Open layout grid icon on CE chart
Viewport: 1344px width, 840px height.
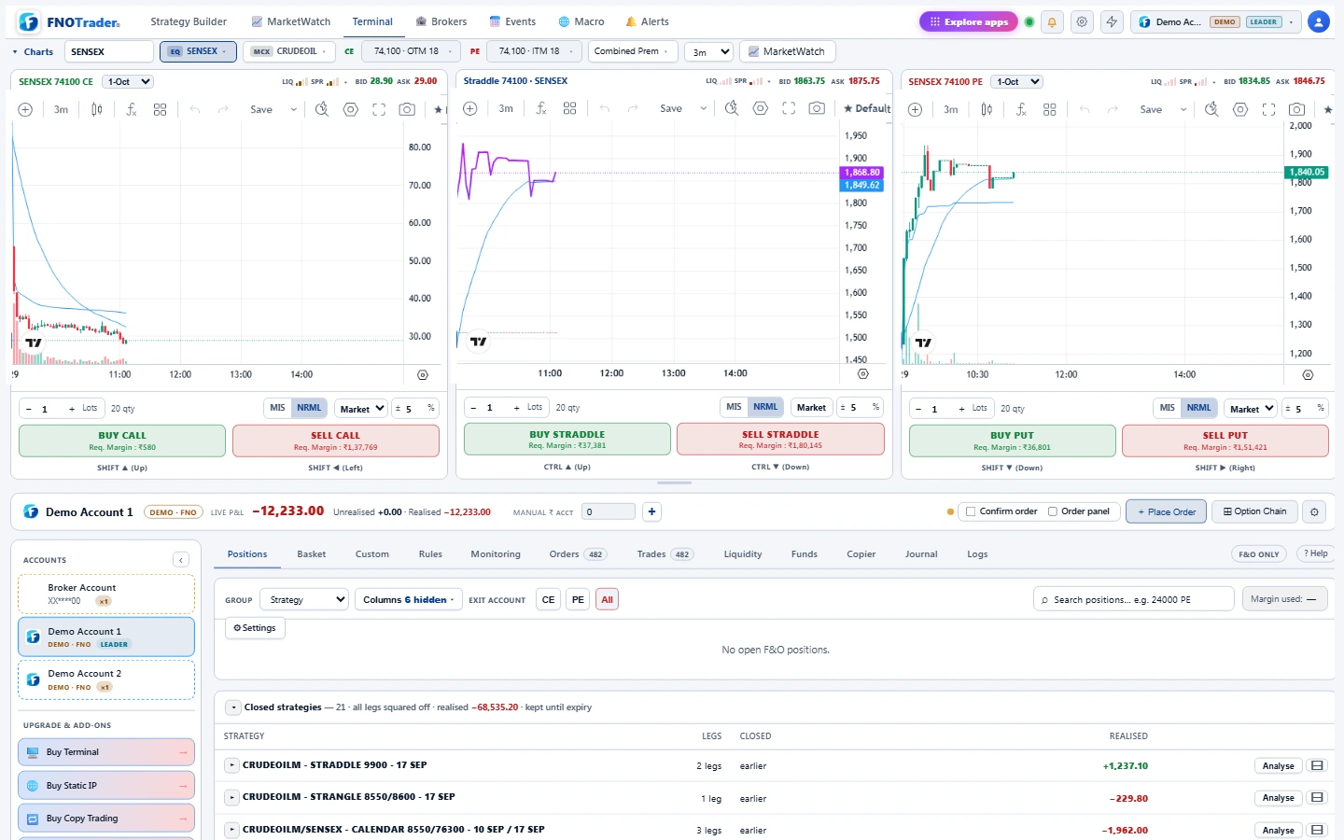pos(161,109)
